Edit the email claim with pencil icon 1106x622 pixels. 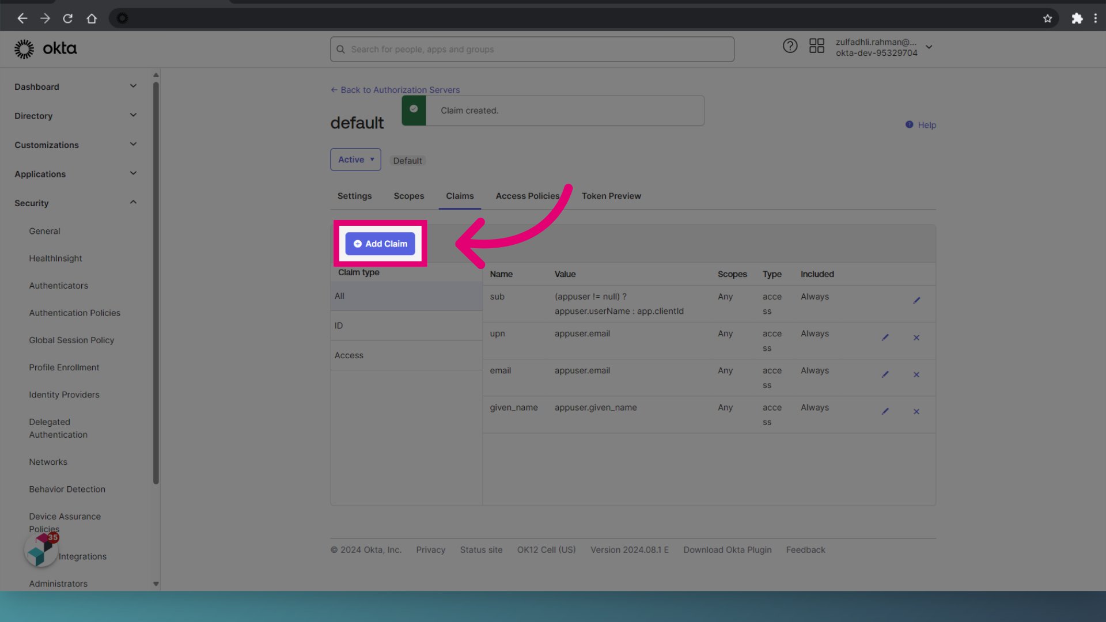coord(885,374)
